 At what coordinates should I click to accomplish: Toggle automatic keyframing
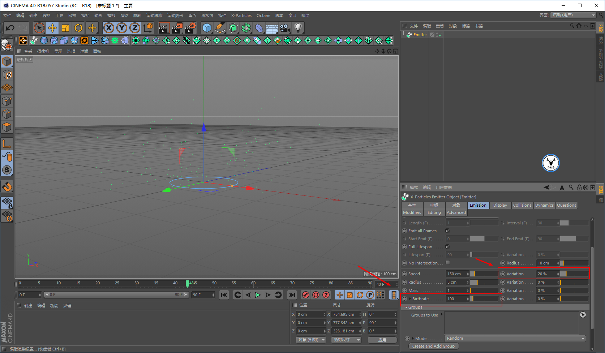(x=316, y=295)
